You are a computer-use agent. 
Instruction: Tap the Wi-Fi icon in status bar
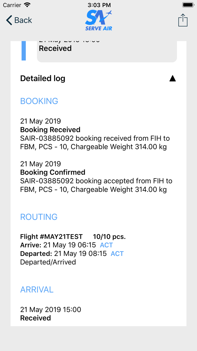click(27, 5)
